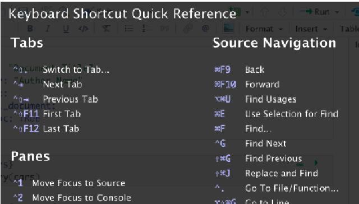Click the 'Switch to Tab...' entry

(x=76, y=69)
